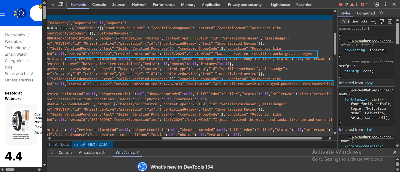
Task: Open the Walmart hamburger menu
Action: (2, 13)
